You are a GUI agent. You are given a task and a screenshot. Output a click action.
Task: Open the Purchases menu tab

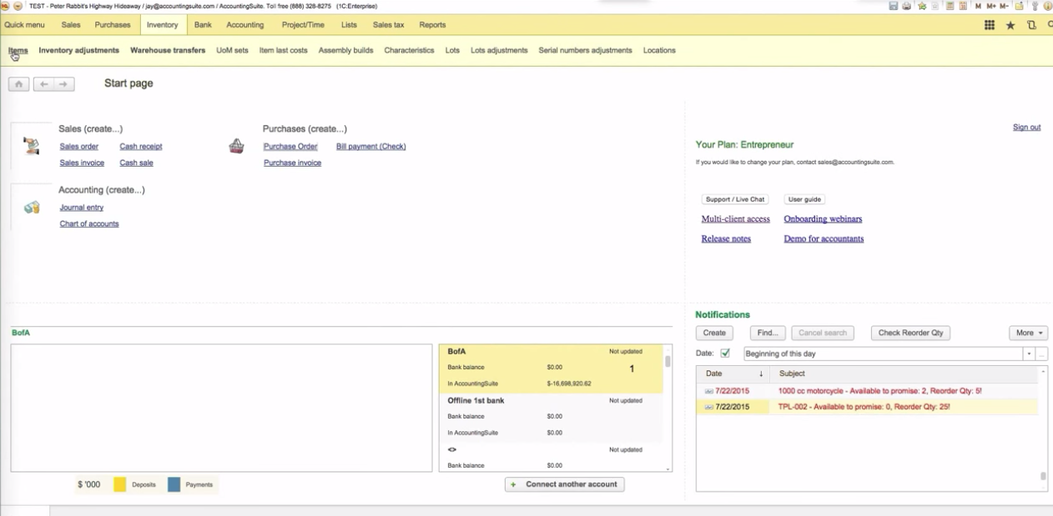coord(113,25)
